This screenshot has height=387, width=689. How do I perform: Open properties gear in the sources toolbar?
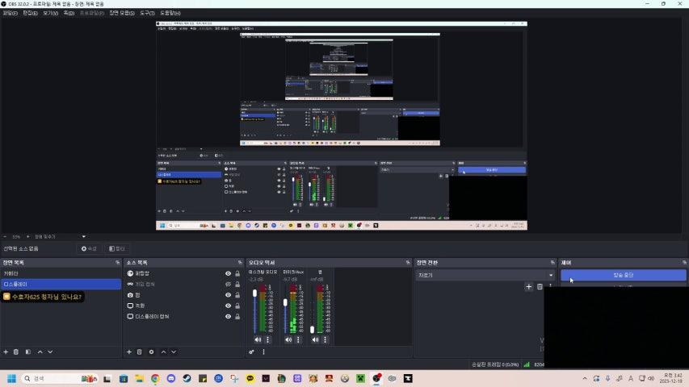(x=151, y=352)
